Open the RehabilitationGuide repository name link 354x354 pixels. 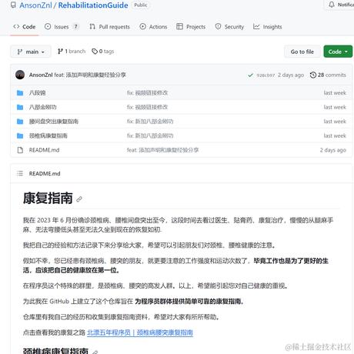93,5
